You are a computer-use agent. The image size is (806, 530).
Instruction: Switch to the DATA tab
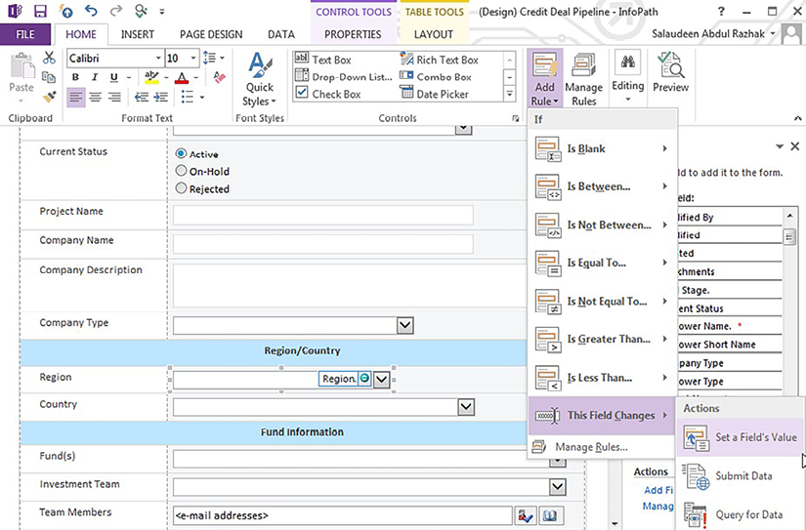point(281,34)
